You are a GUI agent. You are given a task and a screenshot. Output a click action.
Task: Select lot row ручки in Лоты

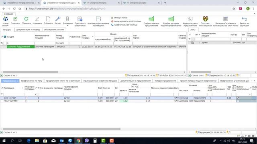click(222, 42)
